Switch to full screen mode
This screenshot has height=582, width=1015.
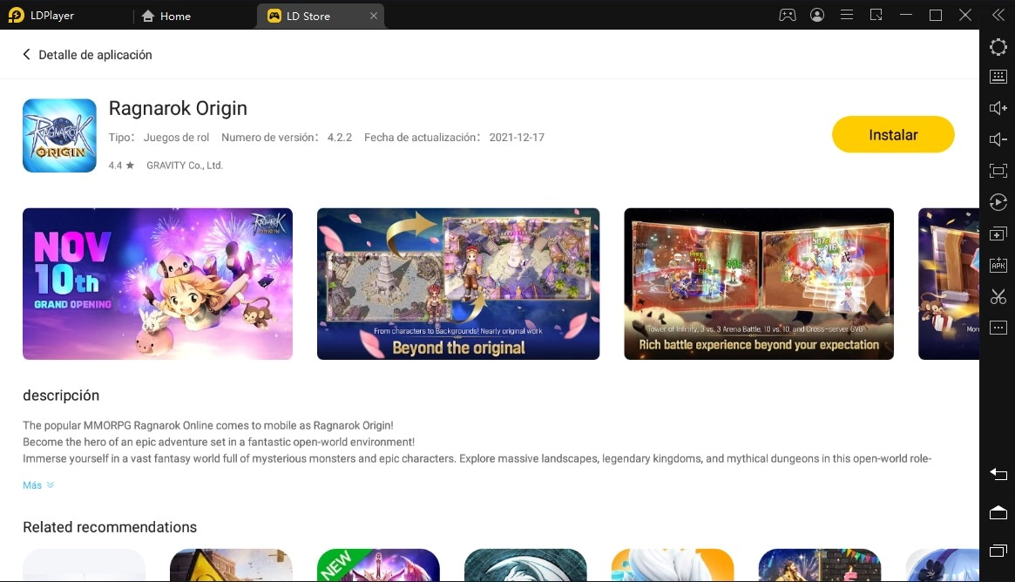pos(998,171)
